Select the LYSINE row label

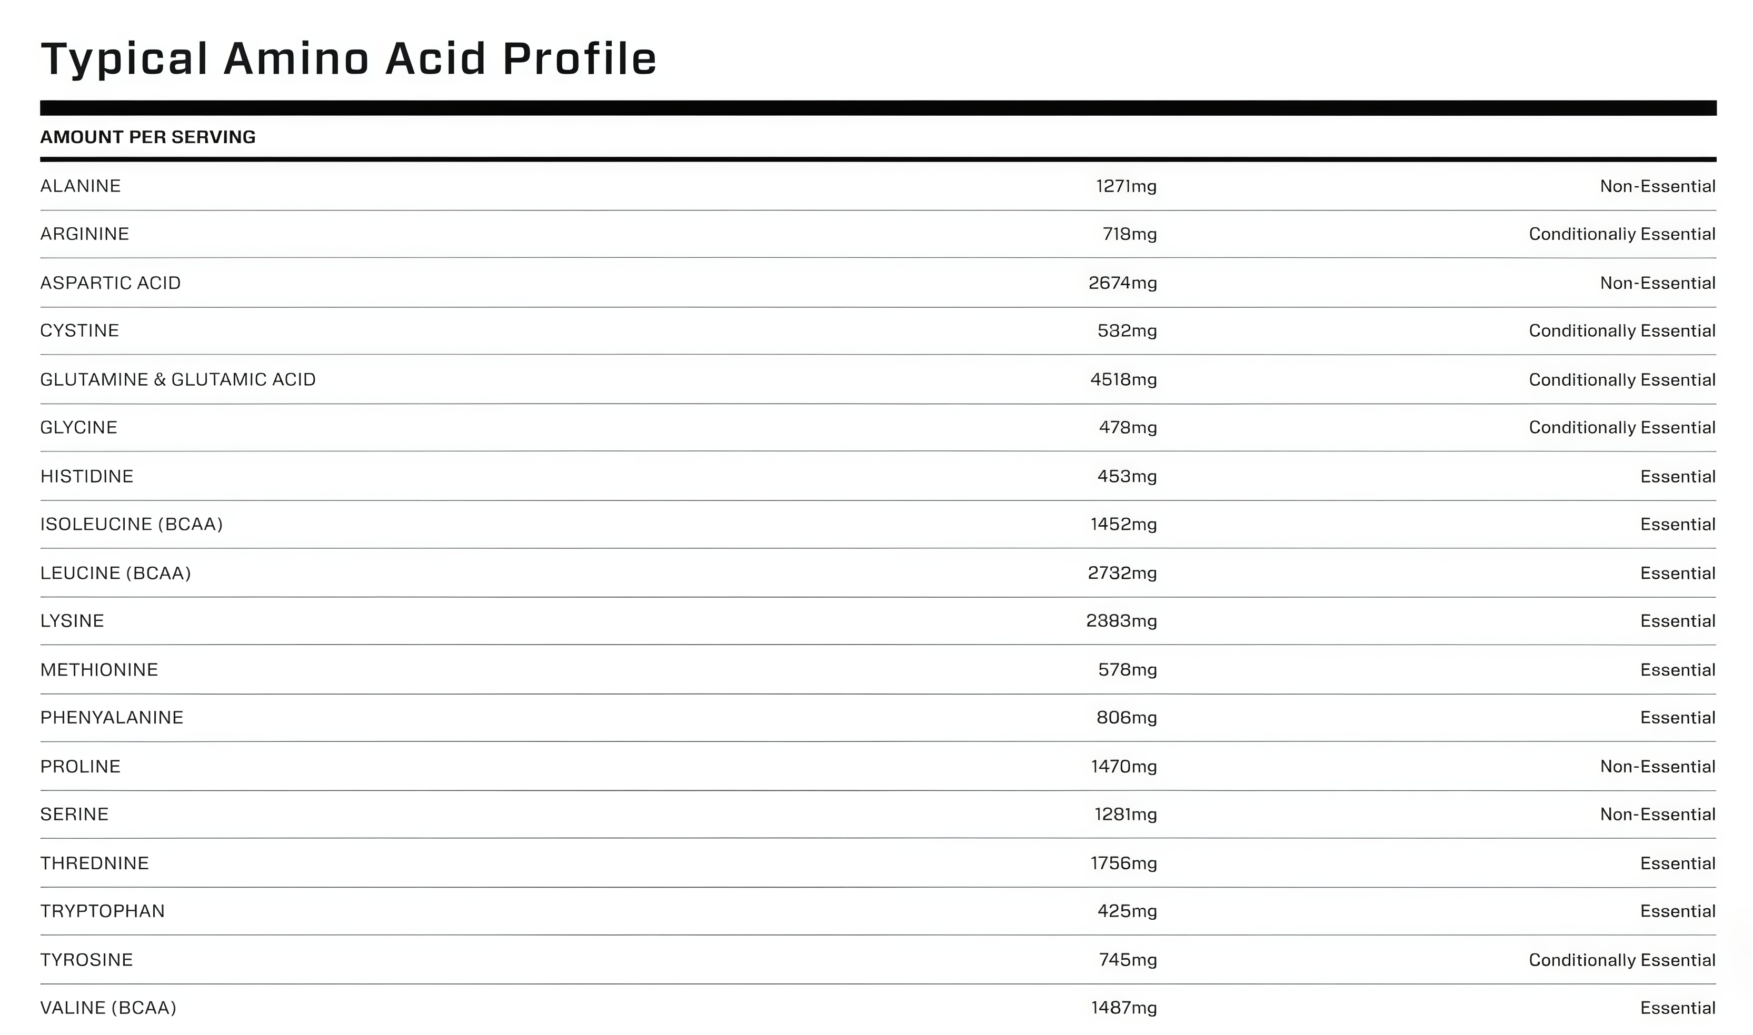coord(72,621)
